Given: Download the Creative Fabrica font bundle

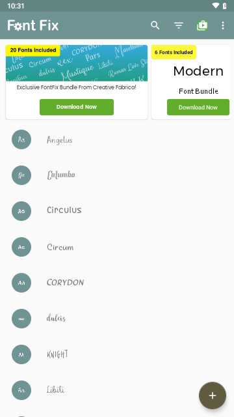Looking at the screenshot, I should point(77,107).
